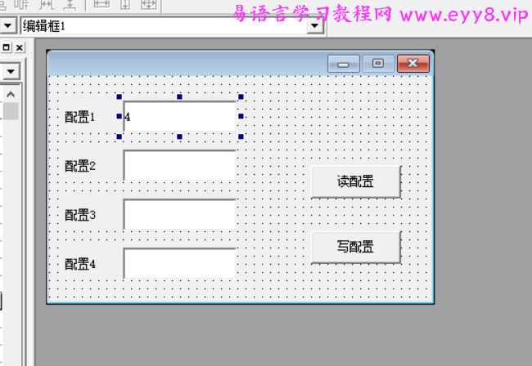Click the top-left resize handle of 编辑框1

click(119, 97)
